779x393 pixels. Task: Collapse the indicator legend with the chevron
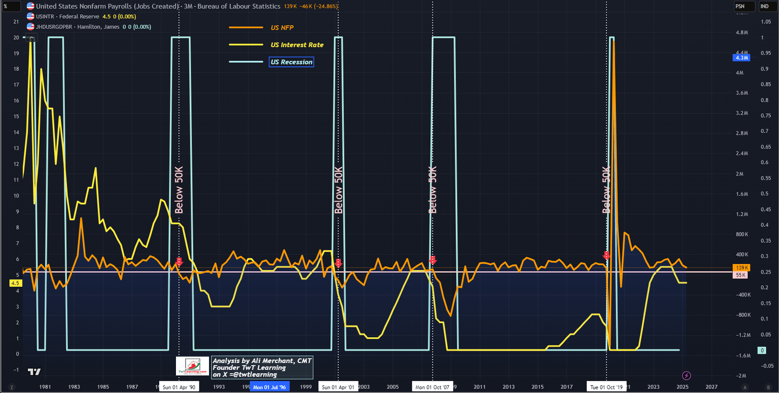pos(31,37)
